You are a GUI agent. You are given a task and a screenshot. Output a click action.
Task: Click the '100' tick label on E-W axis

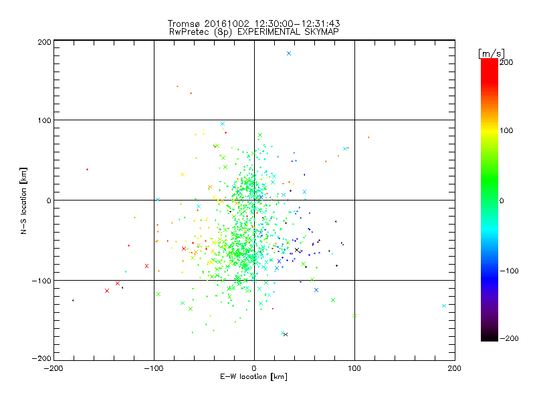[354, 368]
